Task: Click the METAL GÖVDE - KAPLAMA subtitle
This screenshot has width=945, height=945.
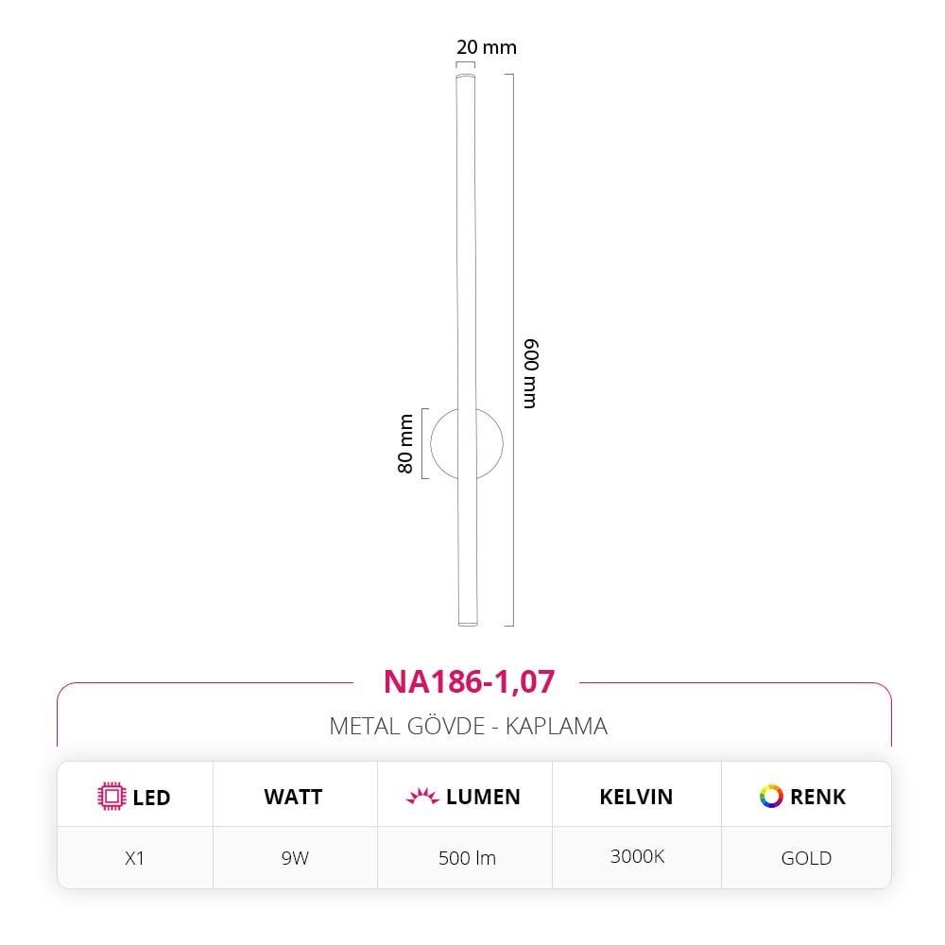Action: (468, 726)
